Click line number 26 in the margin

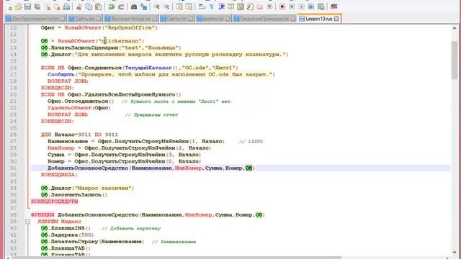pyautogui.click(x=13, y=135)
